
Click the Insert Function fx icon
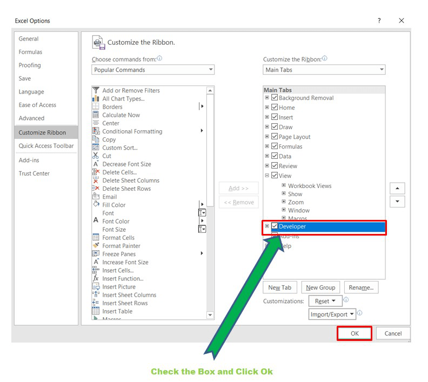(x=96, y=278)
